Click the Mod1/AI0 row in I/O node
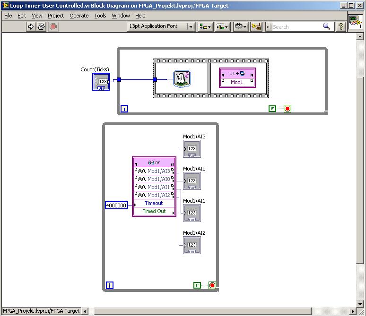 (154, 179)
